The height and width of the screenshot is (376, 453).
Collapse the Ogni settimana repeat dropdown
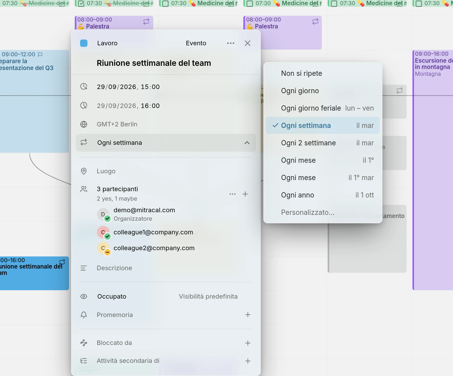click(166, 143)
